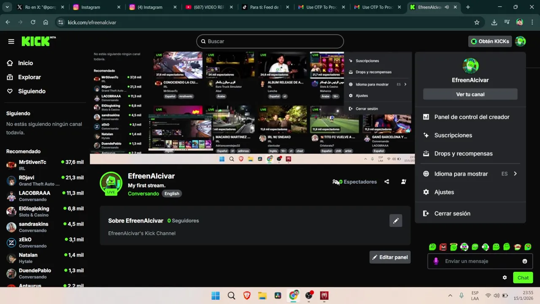Expand Idioma para mostrar language submenu
The image size is (540, 304).
470,174
